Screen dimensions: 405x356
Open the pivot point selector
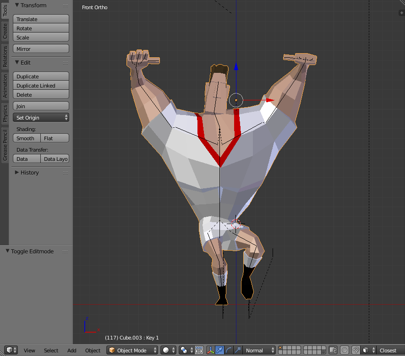186,350
